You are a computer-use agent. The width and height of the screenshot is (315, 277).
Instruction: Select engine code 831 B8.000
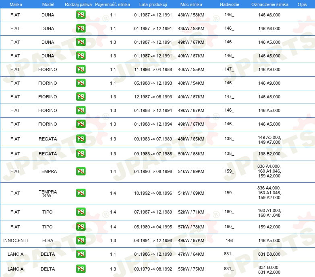coord(269,254)
